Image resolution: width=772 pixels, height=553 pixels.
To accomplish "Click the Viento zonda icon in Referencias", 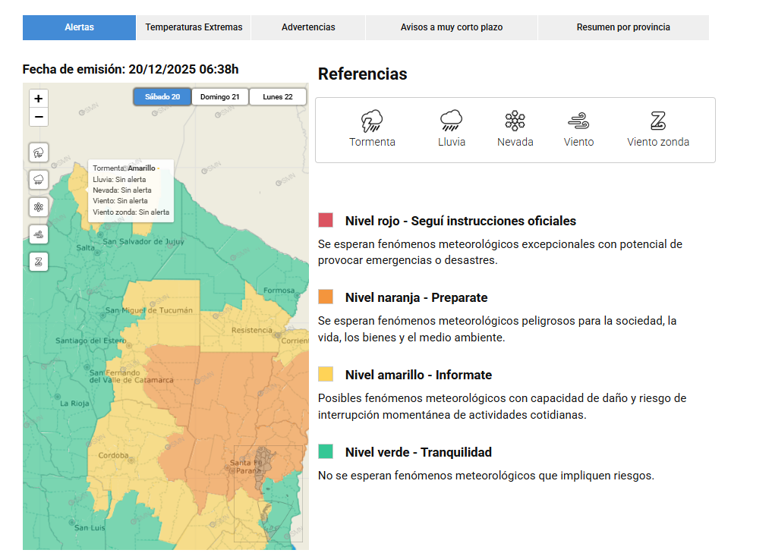I will [x=657, y=121].
